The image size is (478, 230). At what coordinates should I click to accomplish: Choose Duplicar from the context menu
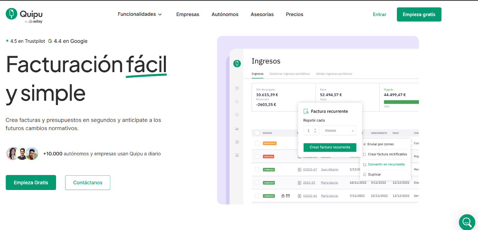point(374,174)
